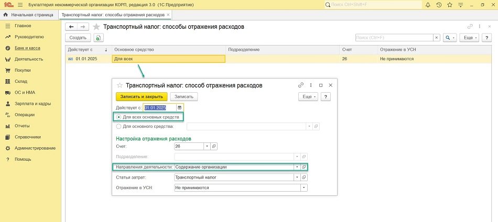This screenshot has width=498, height=222.
Task: Copy link icon in dialog title bar
Action: point(301,85)
